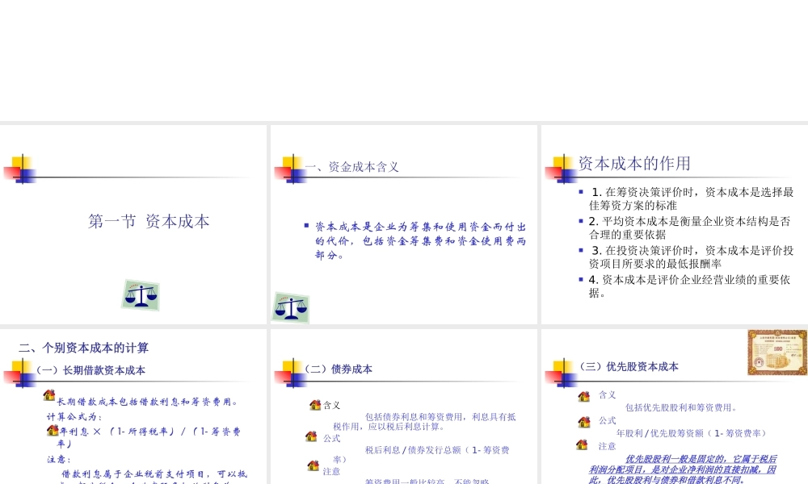
Task: Click the house icon beside 注意 on 债券成本 slide
Action: pos(314,466)
